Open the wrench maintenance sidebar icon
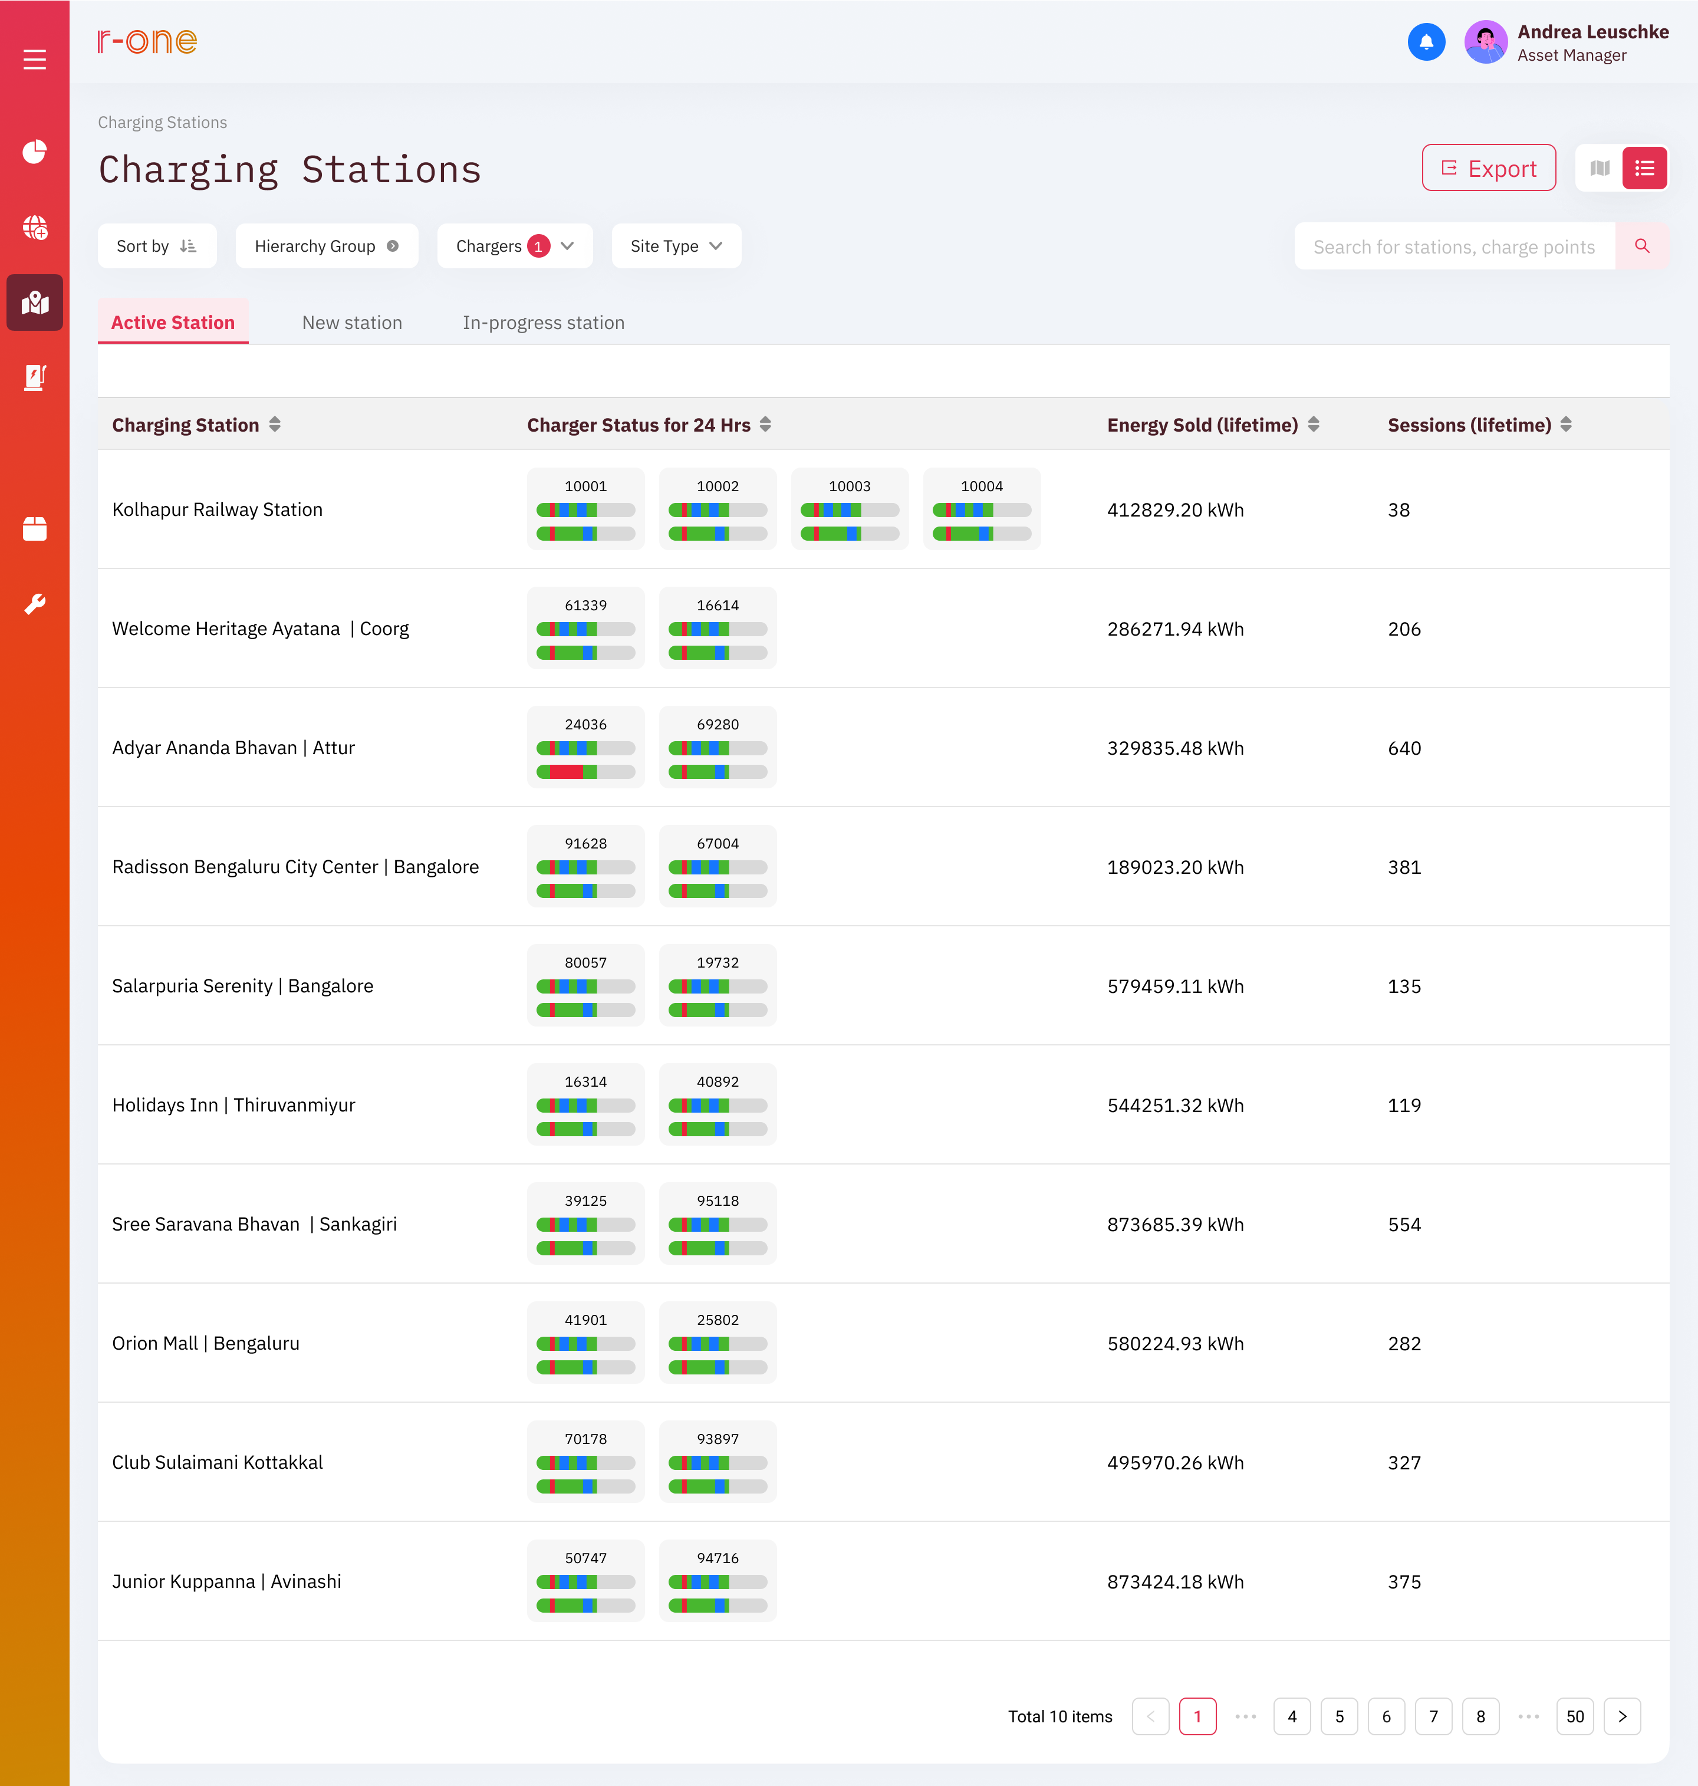Screen dimensions: 1698x1786 pyautogui.click(x=34, y=604)
